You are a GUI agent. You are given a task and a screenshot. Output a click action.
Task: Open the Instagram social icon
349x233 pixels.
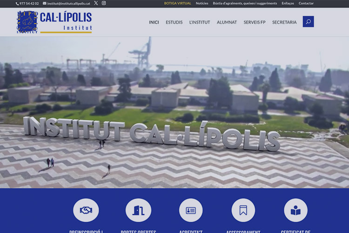pyautogui.click(x=104, y=3)
